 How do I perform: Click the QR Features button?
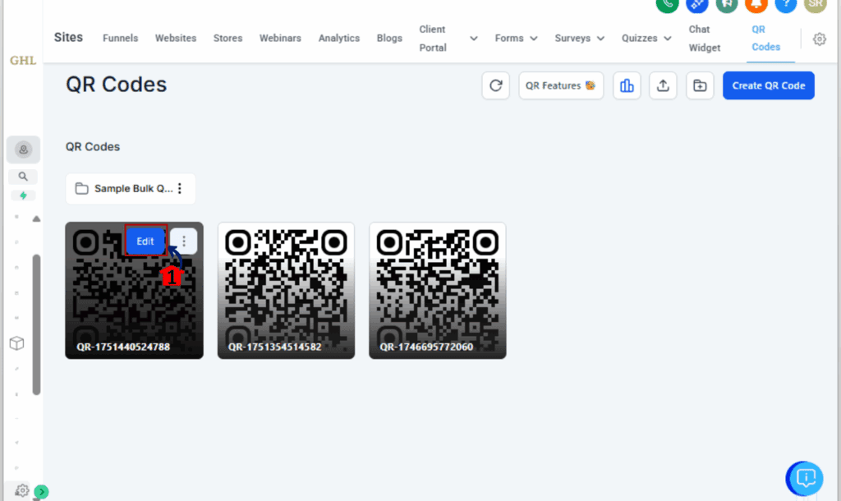560,85
